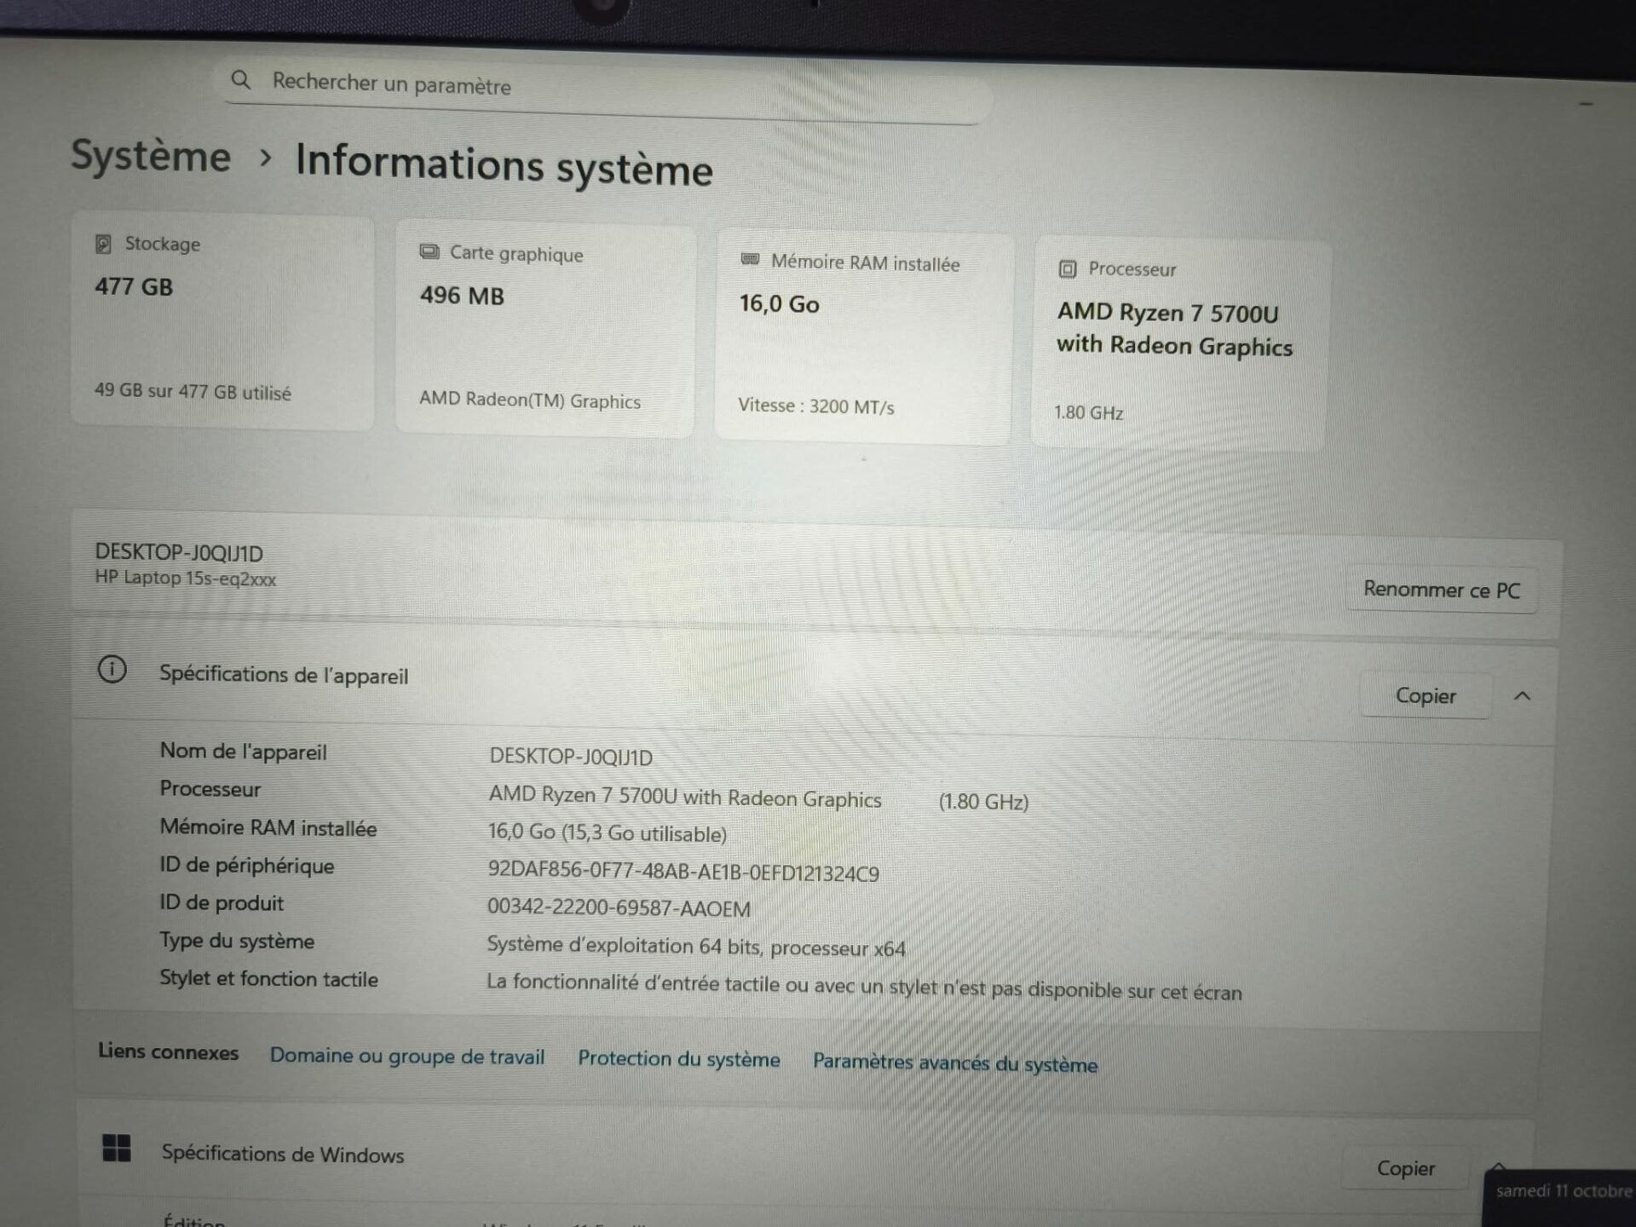This screenshot has height=1227, width=1636.
Task: Focus the Rechercher un paramètre field
Action: tap(596, 85)
